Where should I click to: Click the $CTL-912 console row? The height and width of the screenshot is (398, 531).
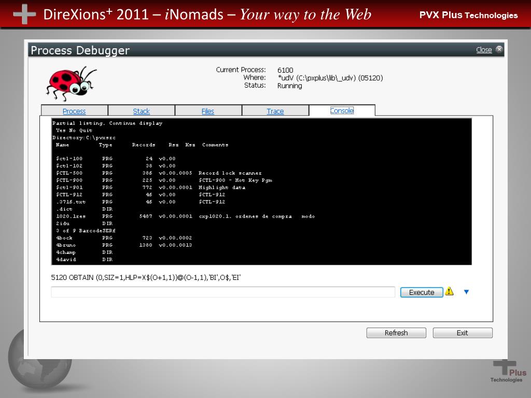[x=141, y=195]
